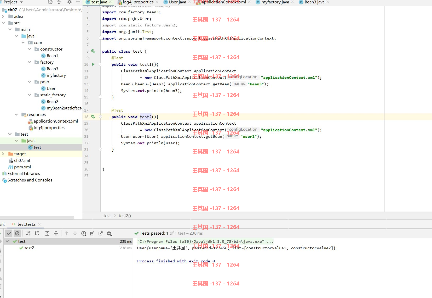Go to next failed test arrow
Viewport: 432px width, 298px height.
pos(75,233)
